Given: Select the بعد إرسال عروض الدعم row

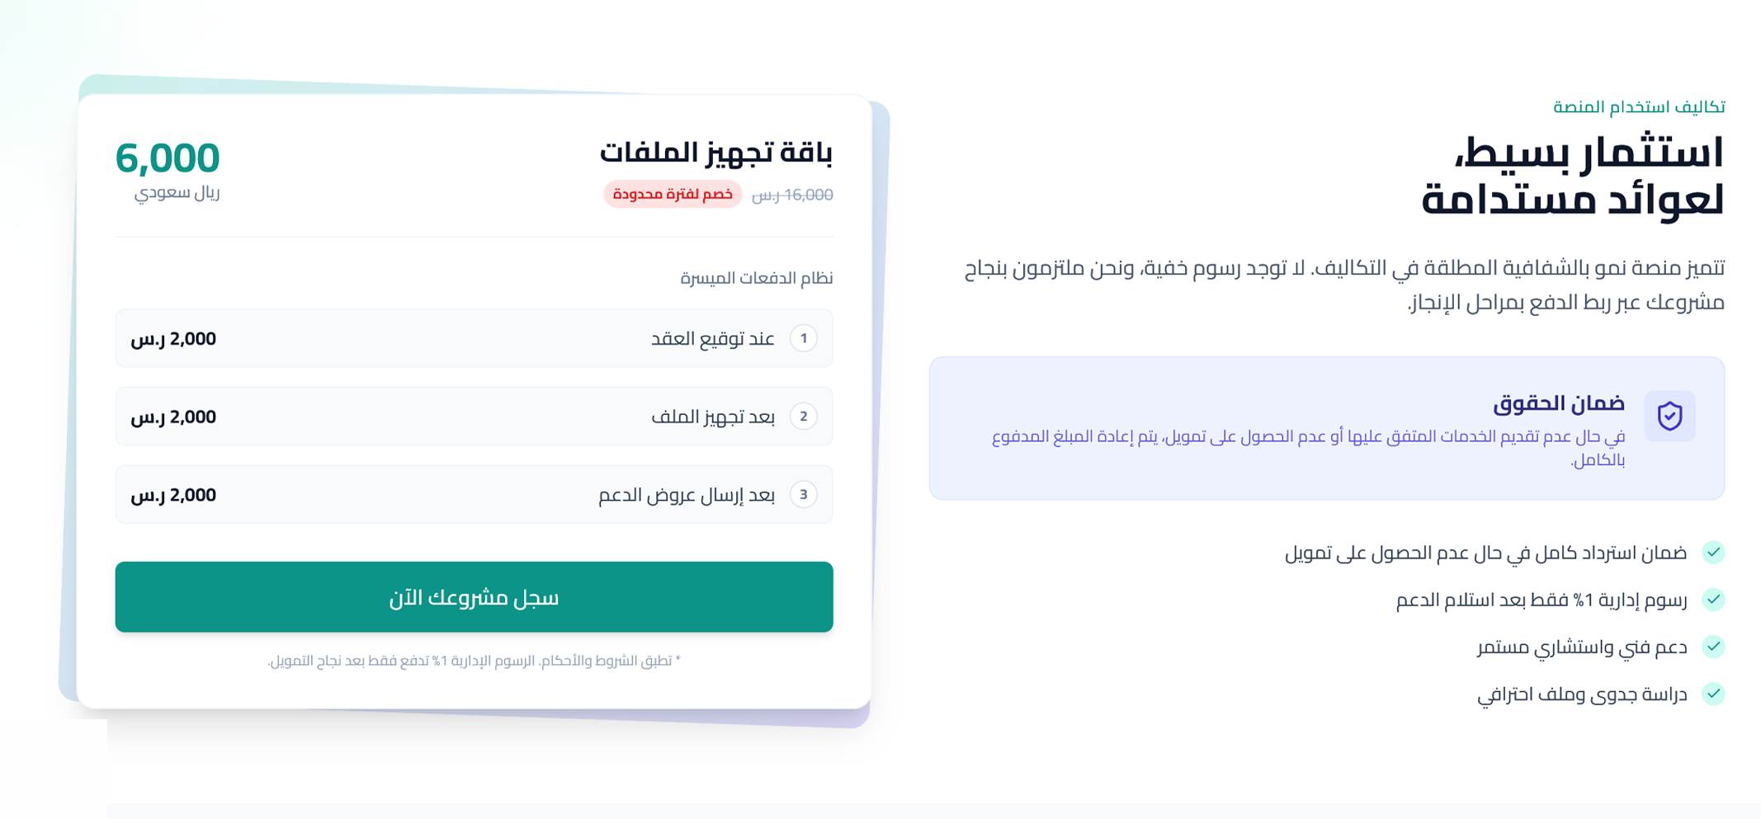Looking at the screenshot, I should pyautogui.click(x=474, y=495).
